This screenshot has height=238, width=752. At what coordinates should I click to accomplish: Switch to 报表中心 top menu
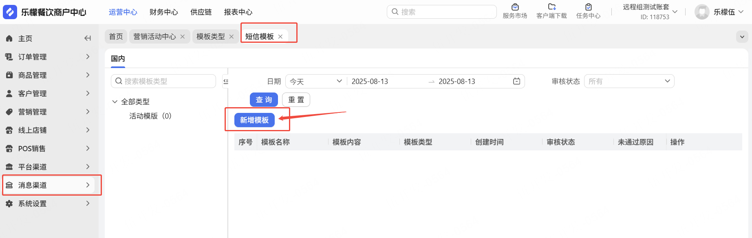238,12
